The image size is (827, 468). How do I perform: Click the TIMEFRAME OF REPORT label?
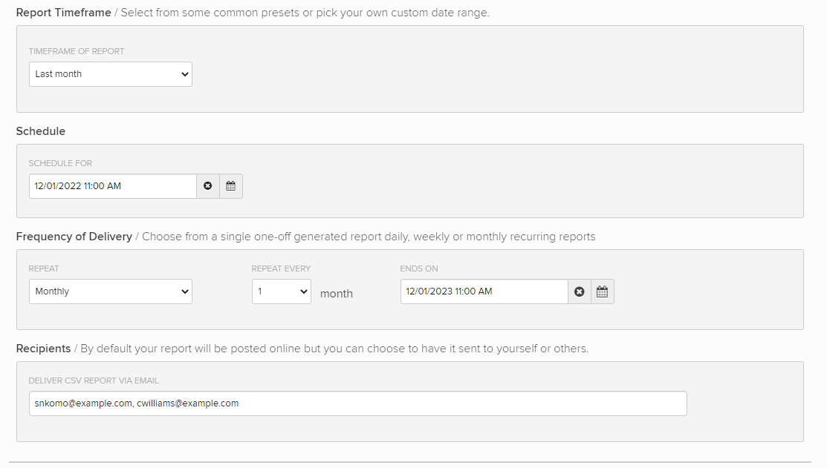click(77, 52)
